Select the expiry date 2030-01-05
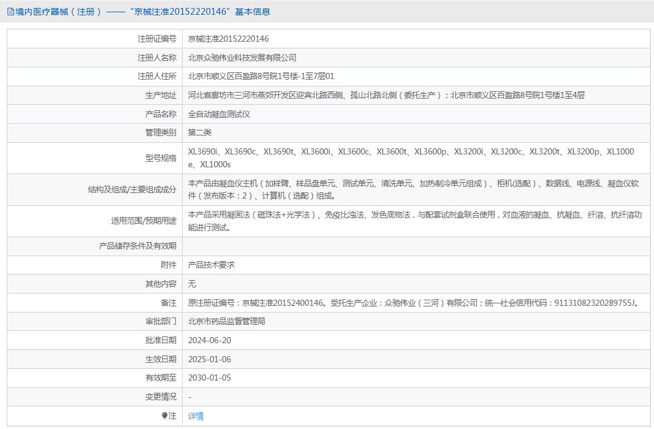 [x=210, y=378]
